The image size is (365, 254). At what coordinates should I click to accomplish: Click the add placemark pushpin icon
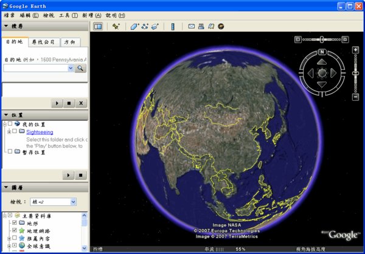click(x=116, y=27)
